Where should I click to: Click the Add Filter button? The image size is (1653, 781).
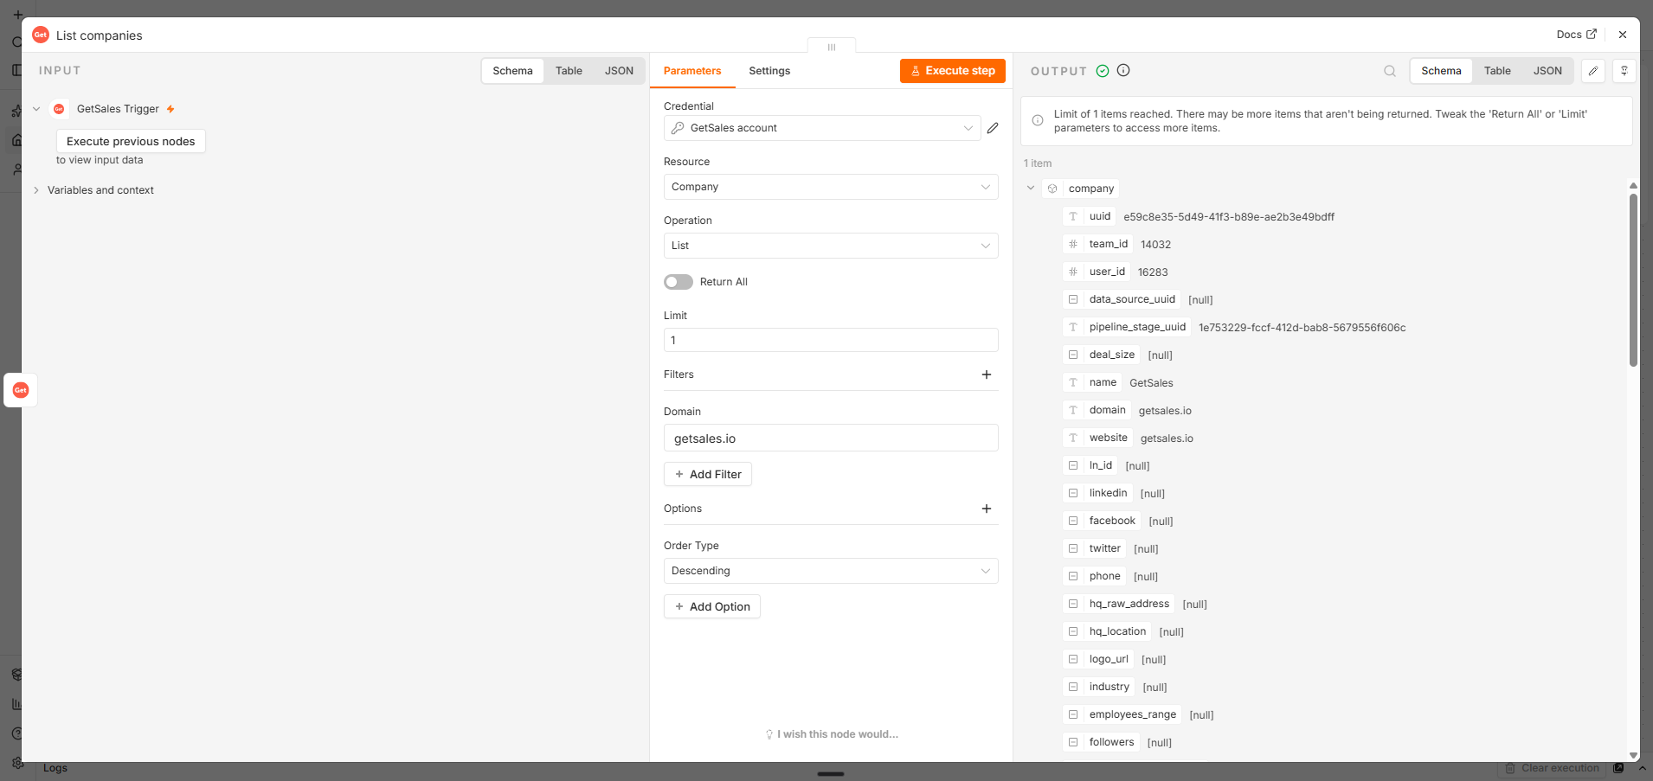[x=708, y=474]
